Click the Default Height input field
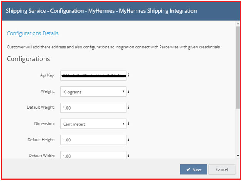Viewport: 242px width, 181px height. [93, 140]
